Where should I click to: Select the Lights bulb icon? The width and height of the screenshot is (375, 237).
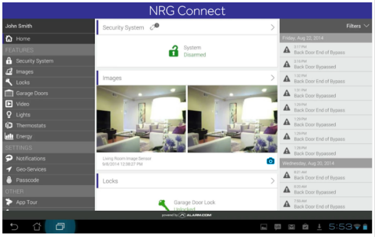[x=9, y=115]
